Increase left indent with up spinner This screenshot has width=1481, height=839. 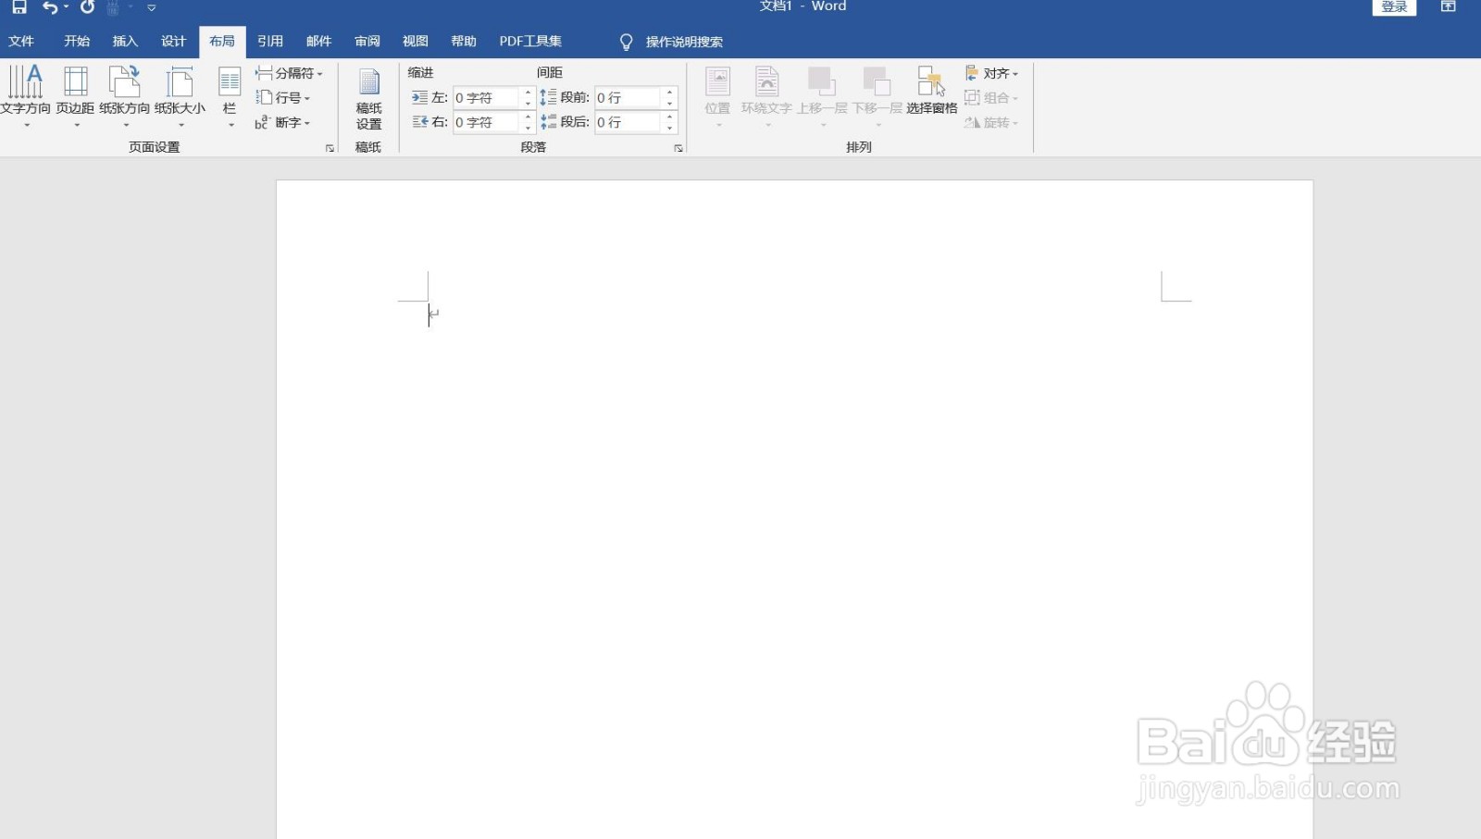[529, 93]
